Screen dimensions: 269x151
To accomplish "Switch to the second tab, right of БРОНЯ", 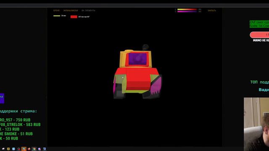I will [71, 10].
